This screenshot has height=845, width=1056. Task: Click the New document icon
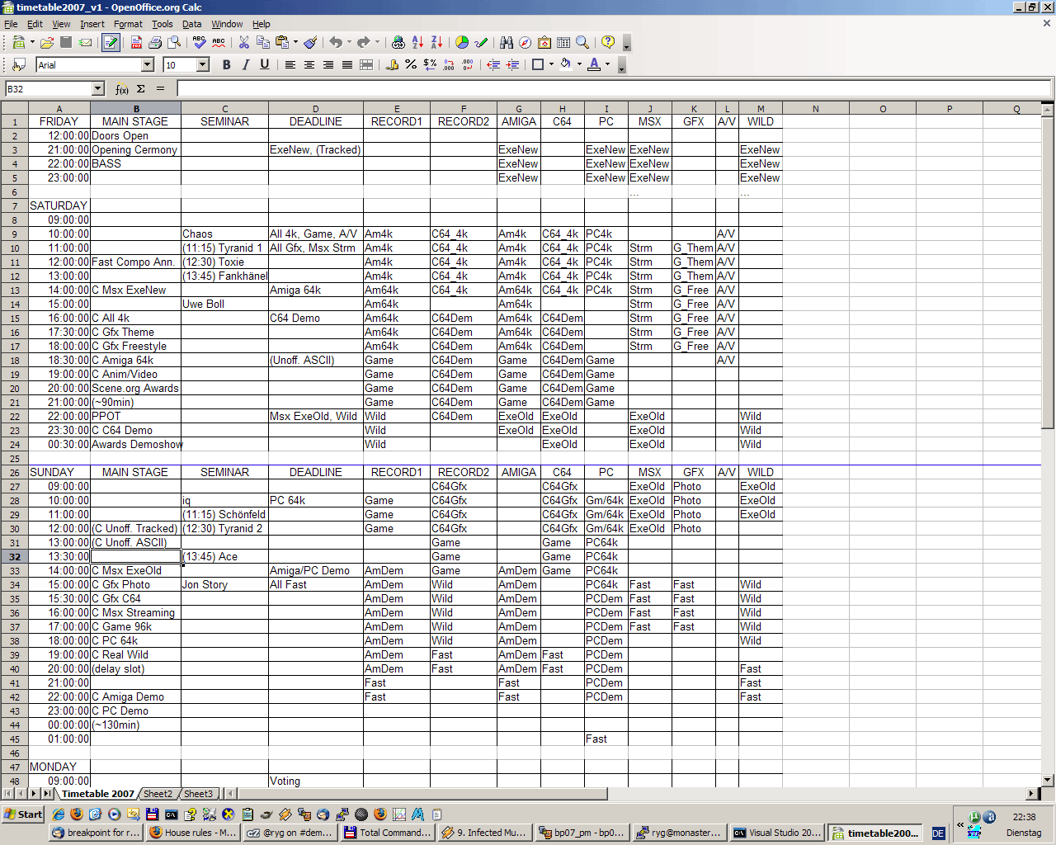[18, 42]
